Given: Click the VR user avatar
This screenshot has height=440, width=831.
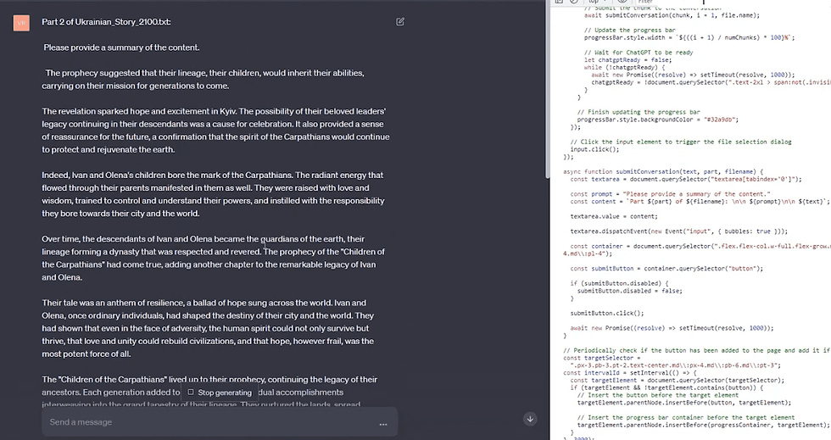Looking at the screenshot, I should coord(21,23).
